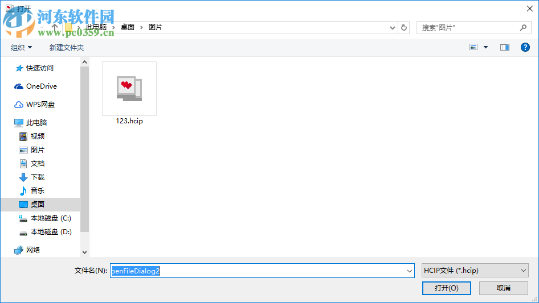Screen dimensions: 539x303
Task: Select the 123.hcip file thumbnail
Action: [x=129, y=89]
